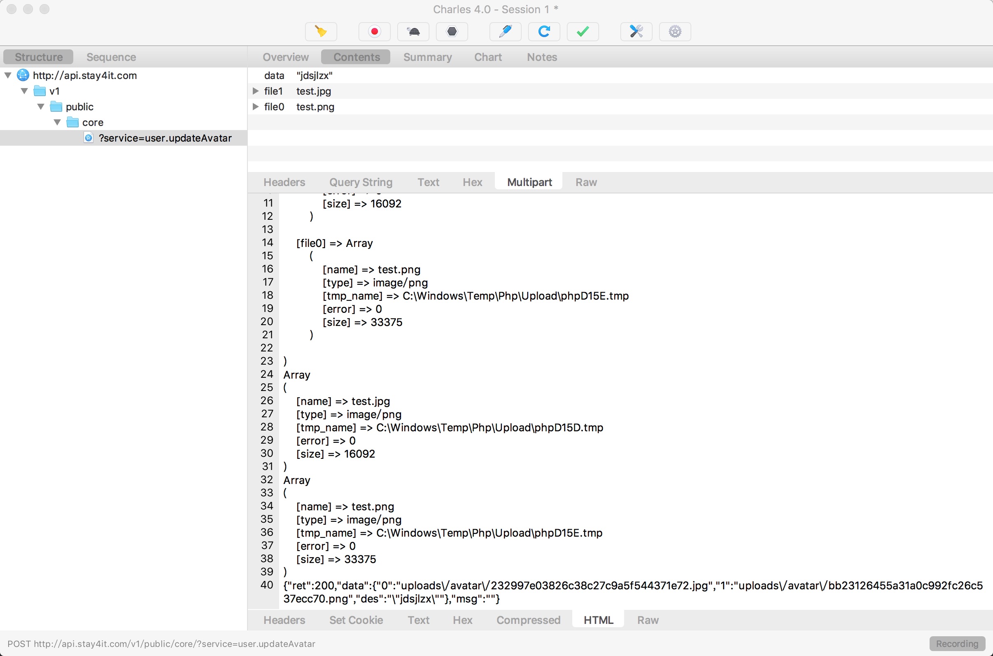
Task: Open the Summary tab
Action: point(427,57)
